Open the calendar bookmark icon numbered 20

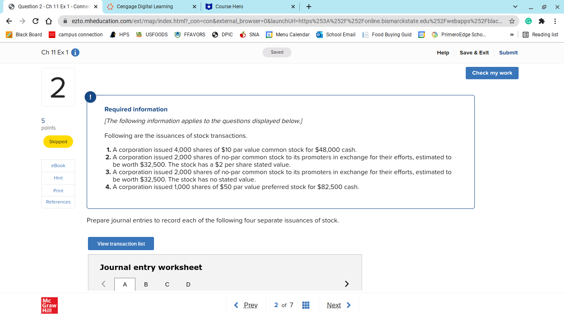tap(422, 35)
